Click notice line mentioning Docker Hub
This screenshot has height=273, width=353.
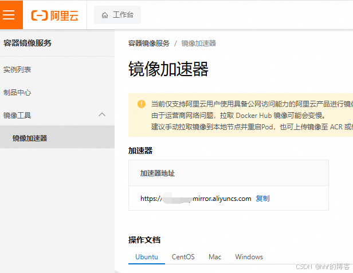tap(238, 116)
